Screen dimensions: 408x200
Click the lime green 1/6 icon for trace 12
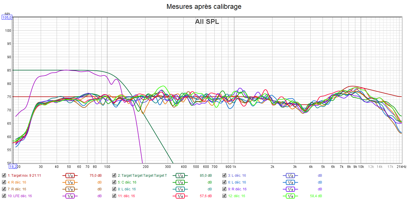[x=290, y=196]
